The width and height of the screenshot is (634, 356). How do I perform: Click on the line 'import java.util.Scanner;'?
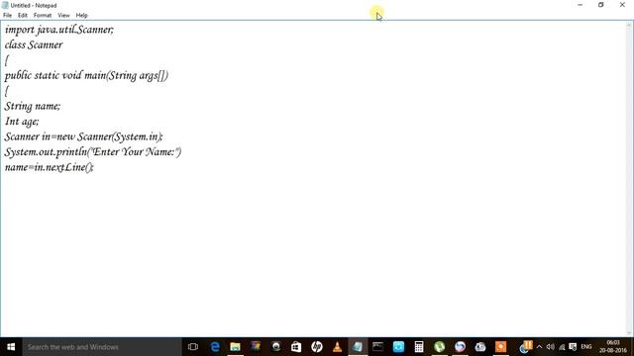click(59, 30)
